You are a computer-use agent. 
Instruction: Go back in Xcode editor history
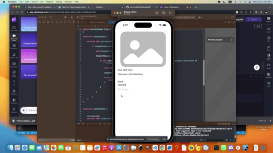pyautogui.click(x=82, y=22)
